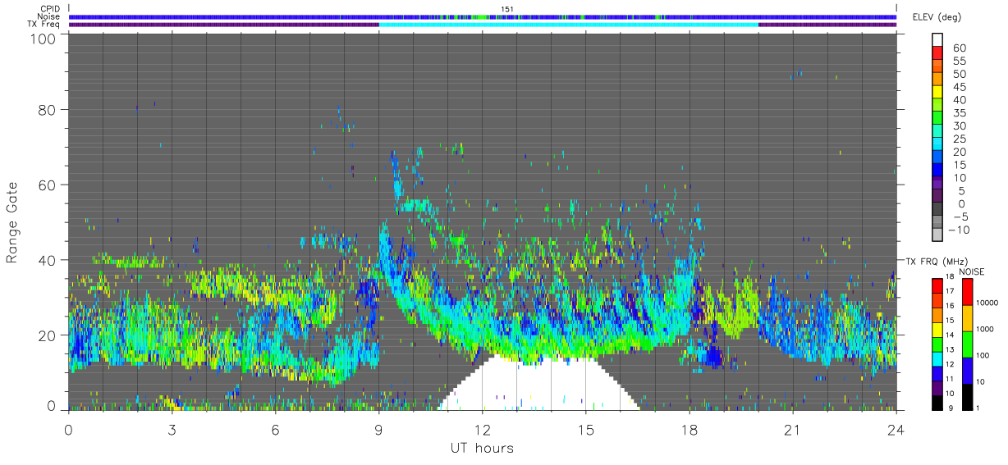Viewport: 1008px width, 465px height.
Task: Click the cyan segment of TX Freq bar
Action: (x=568, y=25)
